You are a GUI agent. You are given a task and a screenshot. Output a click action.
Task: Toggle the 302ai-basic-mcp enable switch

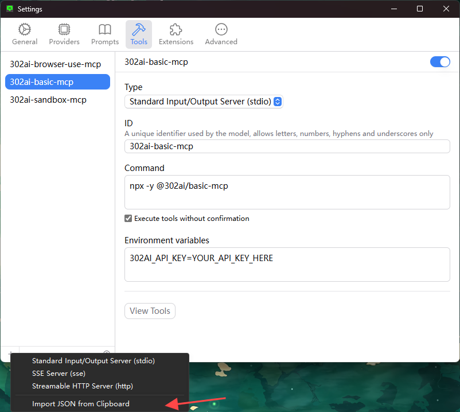point(440,62)
